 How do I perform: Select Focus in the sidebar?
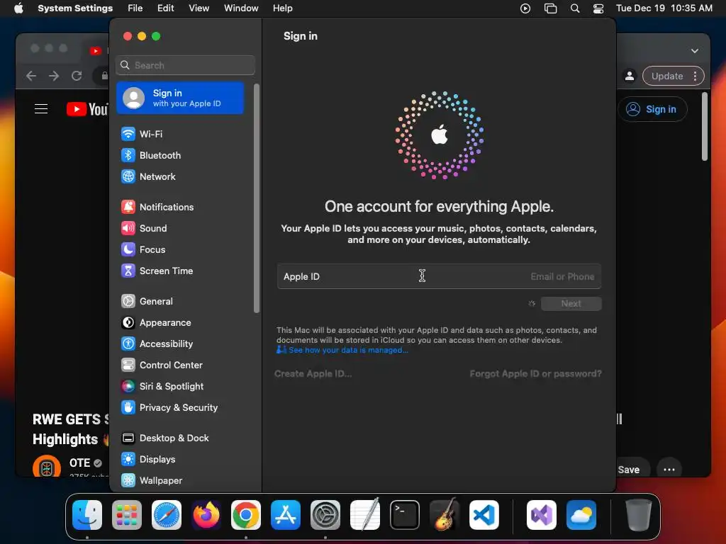point(181,250)
